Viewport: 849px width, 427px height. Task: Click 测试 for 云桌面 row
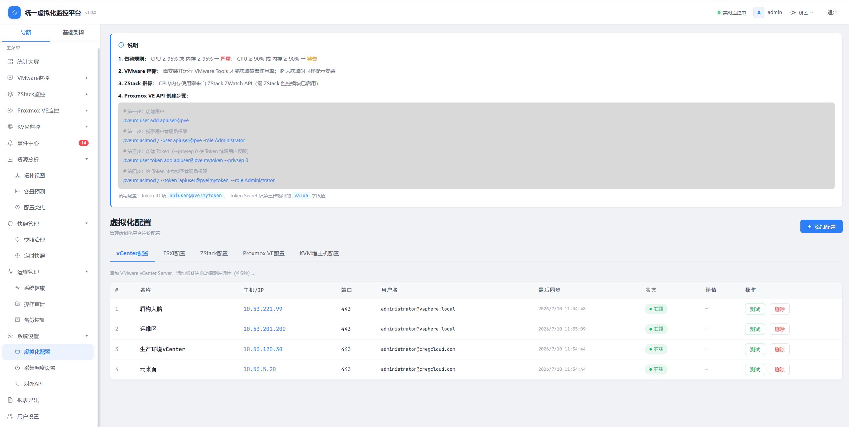(x=755, y=369)
